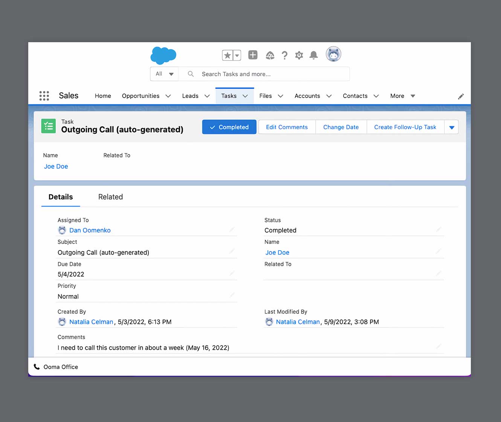
Task: Click the user profile avatar
Action: coord(333,54)
